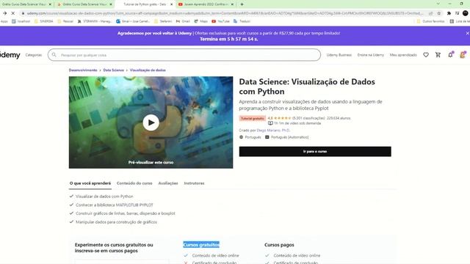Open Meu aprendizado menu
Screen dimensions: 470x264
pos(403,55)
